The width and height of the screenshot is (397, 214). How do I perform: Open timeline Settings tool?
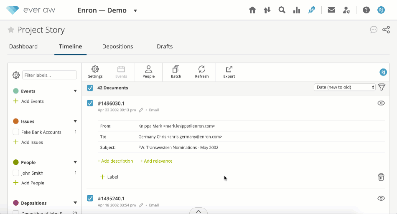pos(95,72)
